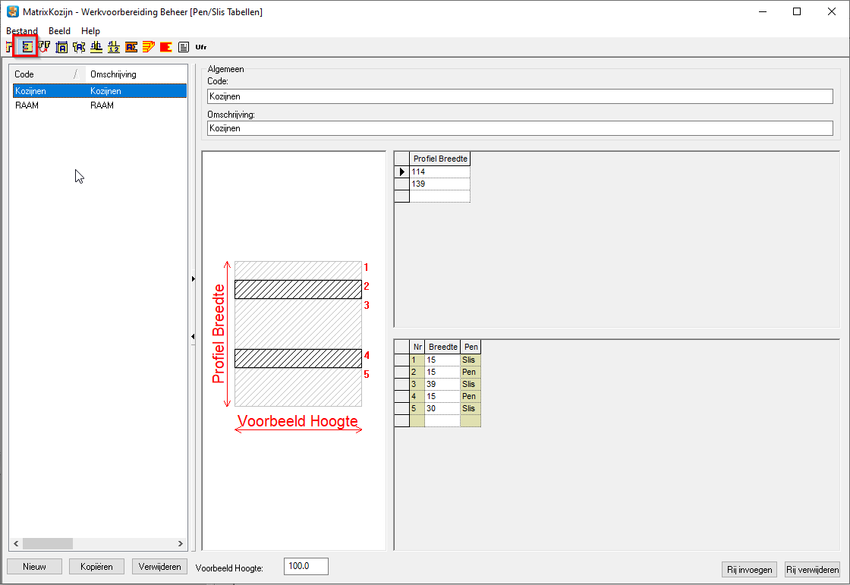Click the Nieuw button
The height and width of the screenshot is (585, 850).
pyautogui.click(x=33, y=566)
